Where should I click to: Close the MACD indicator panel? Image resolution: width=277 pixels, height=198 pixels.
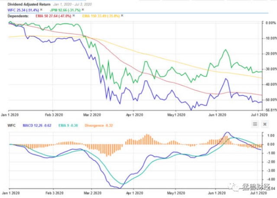coord(265,124)
